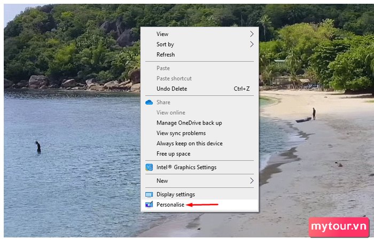Select View online under Share
This screenshot has height=243, width=374.
coord(170,113)
